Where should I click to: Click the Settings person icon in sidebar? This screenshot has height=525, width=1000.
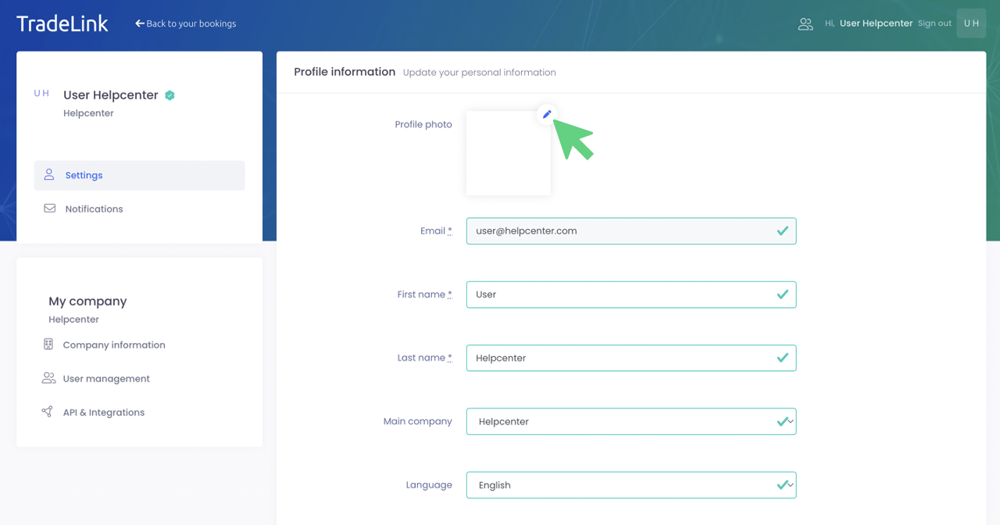pos(49,175)
